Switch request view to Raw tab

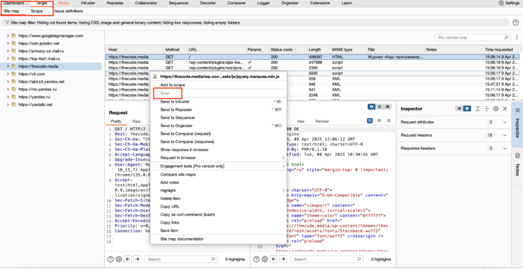tap(136, 121)
